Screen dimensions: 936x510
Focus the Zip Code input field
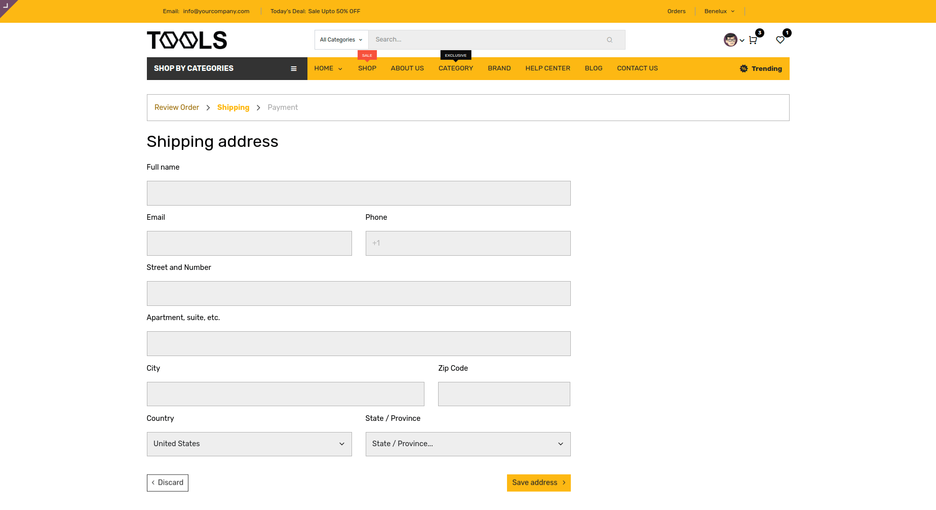coord(504,394)
